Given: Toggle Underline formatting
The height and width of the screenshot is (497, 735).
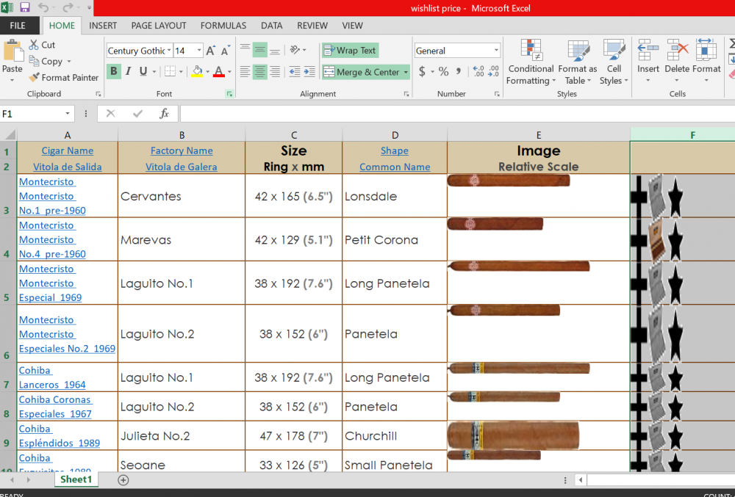Looking at the screenshot, I should coord(143,72).
